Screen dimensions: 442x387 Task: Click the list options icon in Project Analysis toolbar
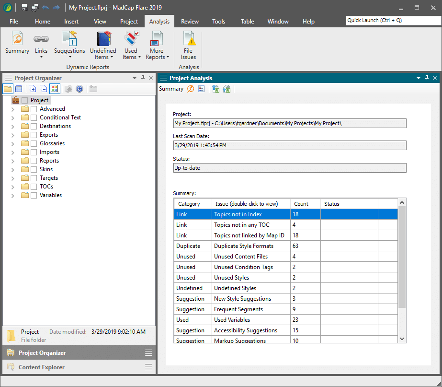(x=201, y=89)
